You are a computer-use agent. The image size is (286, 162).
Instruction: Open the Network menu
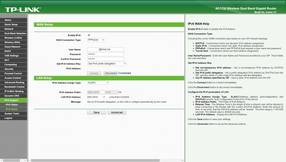14,29
